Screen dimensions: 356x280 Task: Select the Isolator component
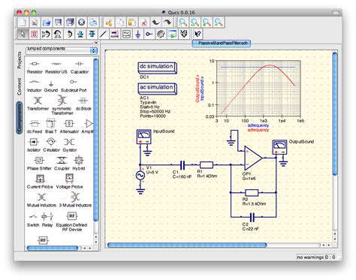point(34,145)
